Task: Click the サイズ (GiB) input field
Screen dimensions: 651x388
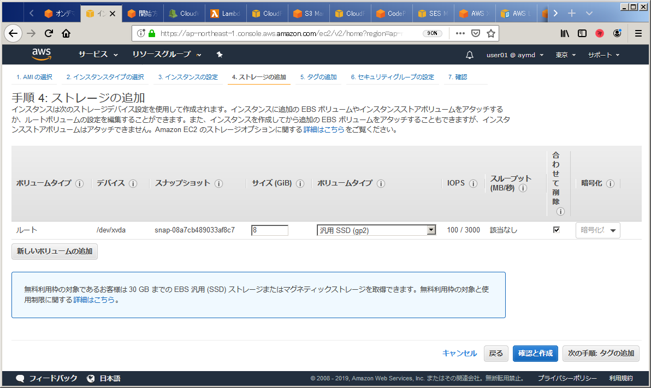Action: pos(269,230)
